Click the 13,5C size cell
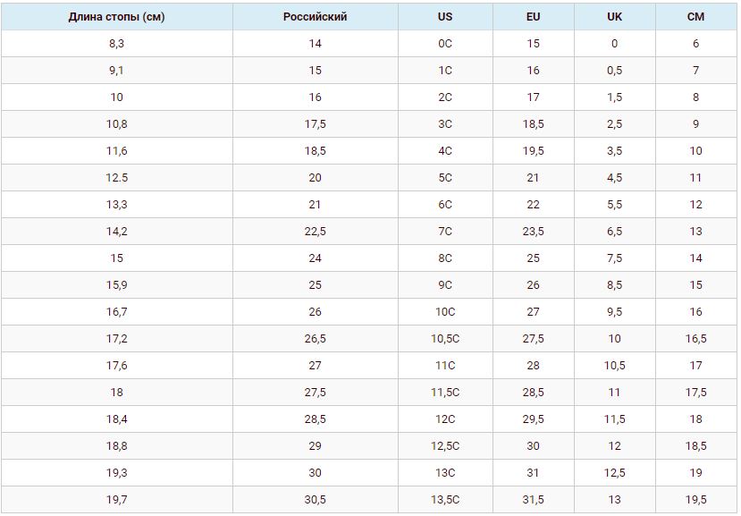The width and height of the screenshot is (741, 516). (445, 500)
